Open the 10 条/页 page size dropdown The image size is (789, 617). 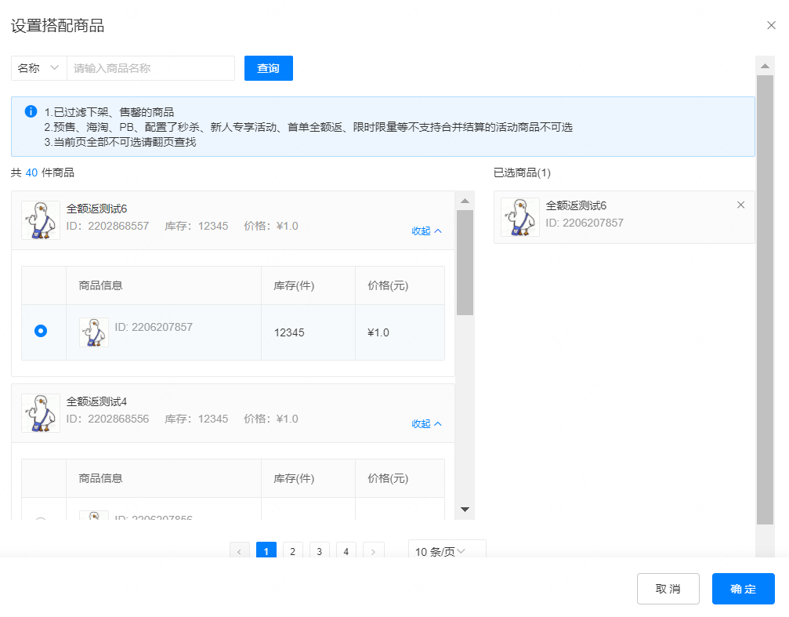pos(447,551)
